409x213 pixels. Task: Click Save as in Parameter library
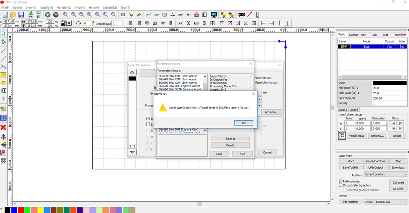click(x=230, y=138)
